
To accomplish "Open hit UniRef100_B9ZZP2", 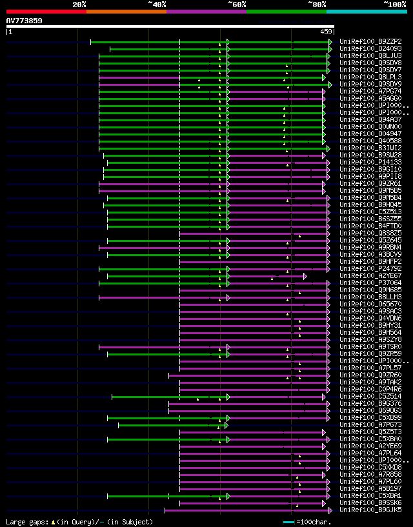I will (x=370, y=42).
